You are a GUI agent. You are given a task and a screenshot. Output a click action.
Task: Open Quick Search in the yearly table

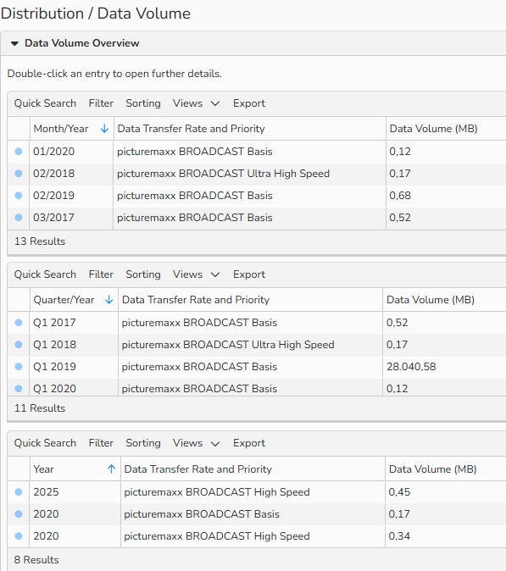[x=45, y=443]
